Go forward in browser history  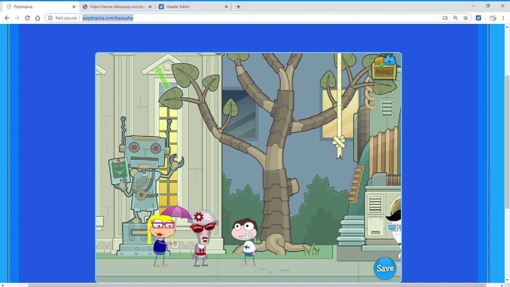tap(17, 18)
